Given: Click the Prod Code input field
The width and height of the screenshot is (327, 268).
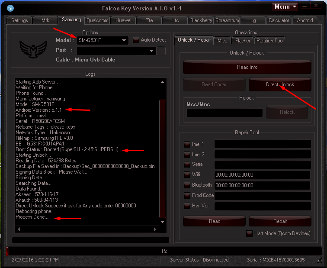Looking at the screenshot, I should pyautogui.click(x=263, y=196).
